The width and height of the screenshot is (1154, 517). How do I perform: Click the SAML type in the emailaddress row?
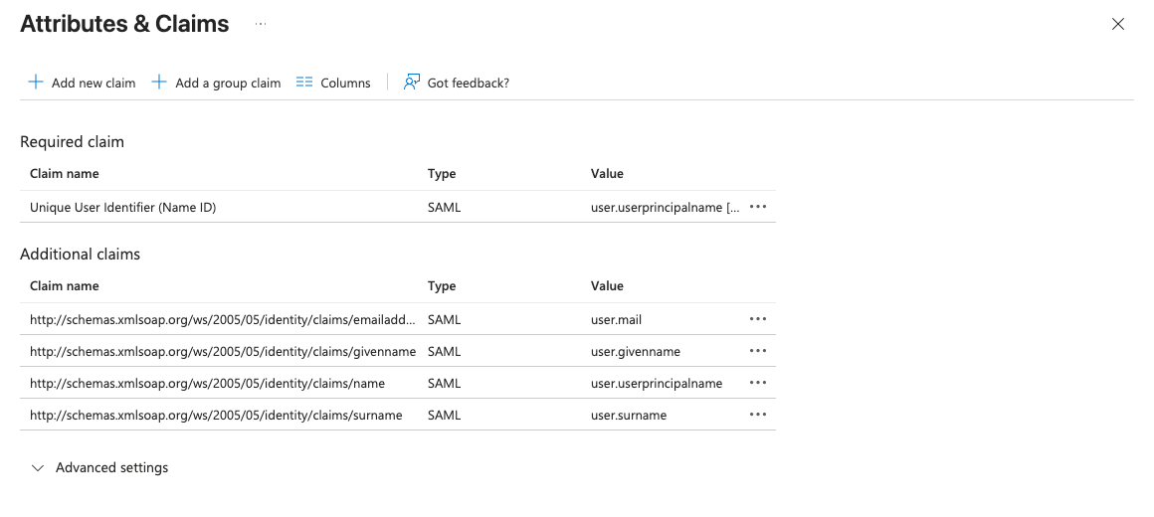(444, 320)
